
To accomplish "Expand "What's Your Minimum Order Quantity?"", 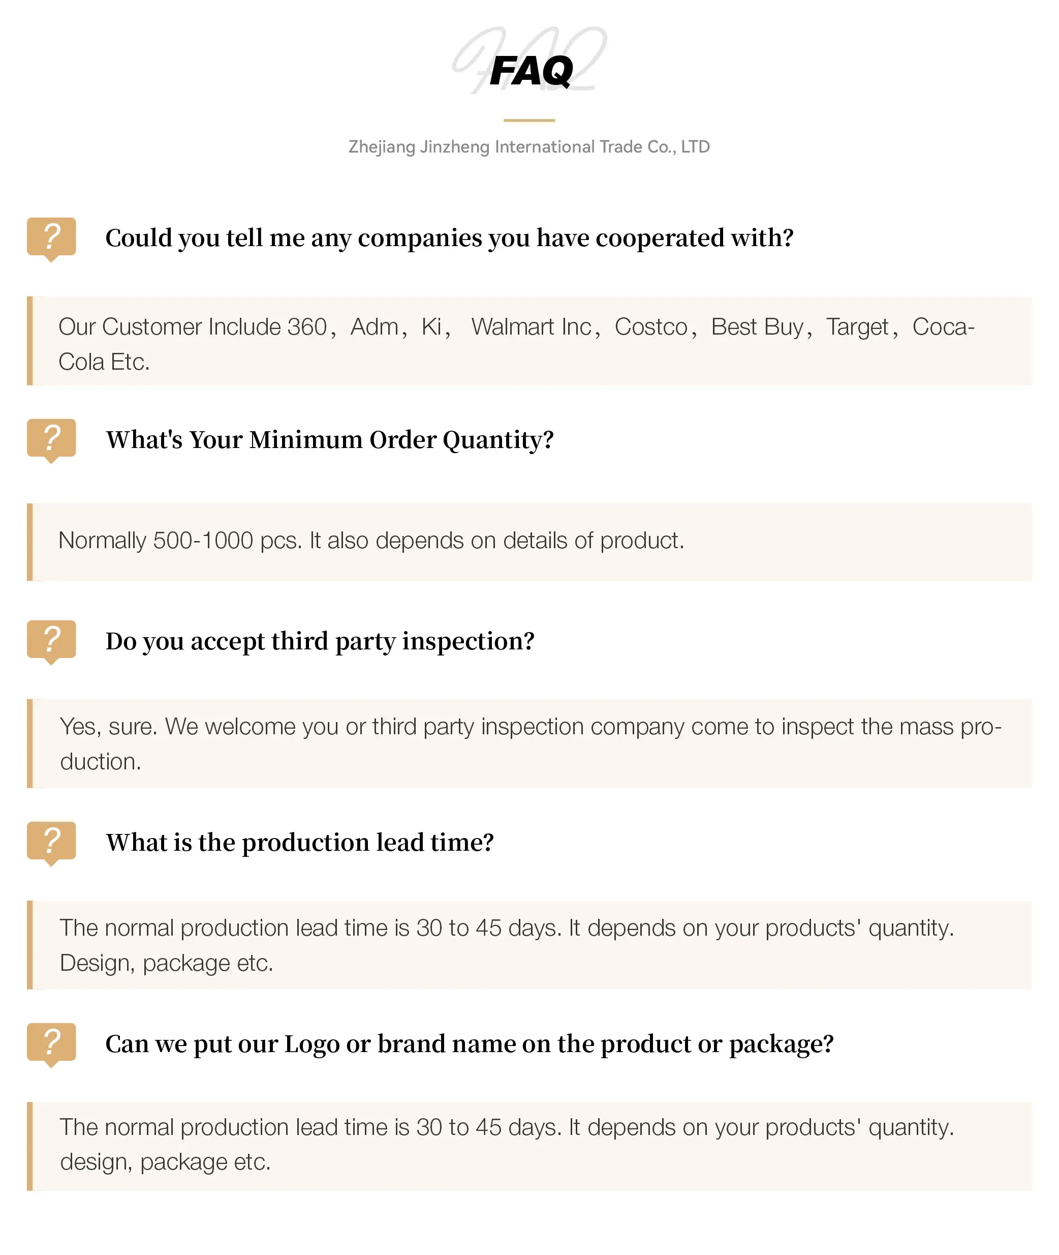I will pyautogui.click(x=330, y=440).
